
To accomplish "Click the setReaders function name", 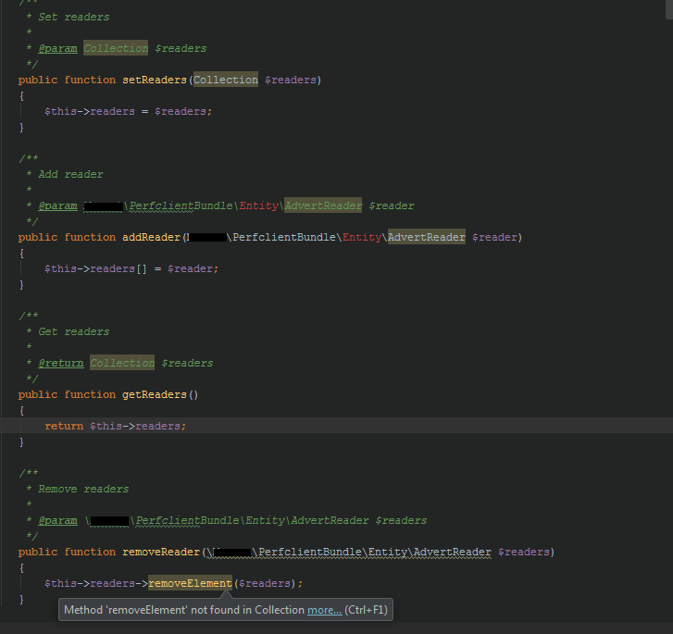I will pyautogui.click(x=155, y=80).
